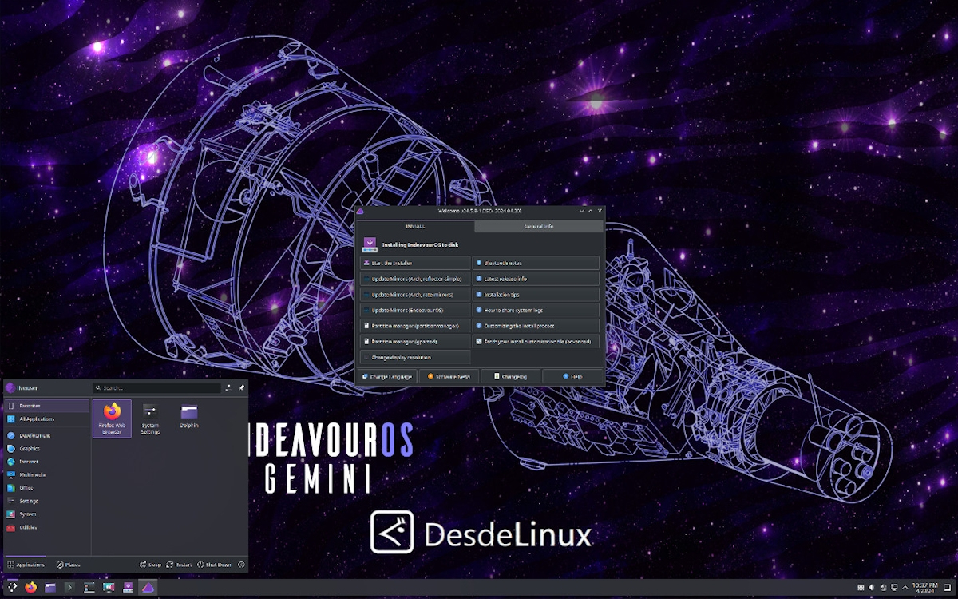The height and width of the screenshot is (599, 958).
Task: Click the Firefox icon in the taskbar
Action: [x=30, y=588]
